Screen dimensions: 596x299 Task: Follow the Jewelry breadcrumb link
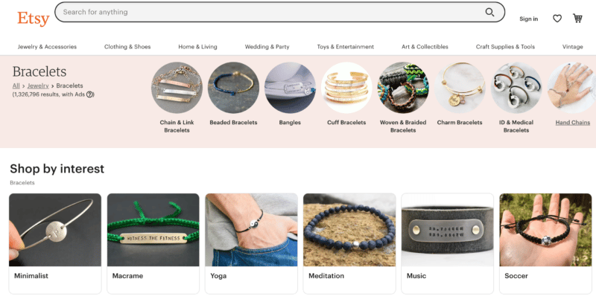click(x=38, y=86)
